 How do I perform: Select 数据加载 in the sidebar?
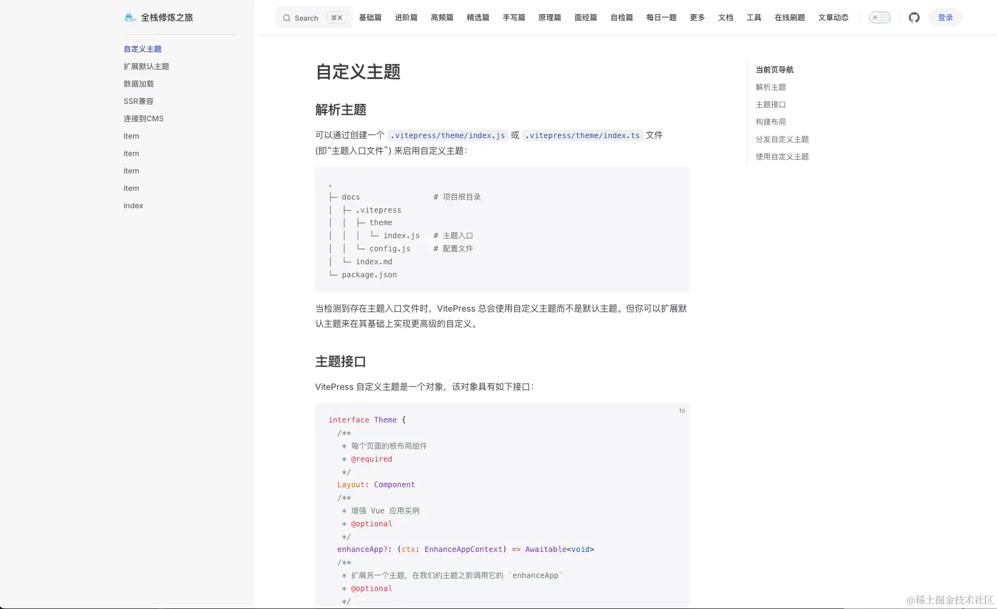(x=139, y=84)
